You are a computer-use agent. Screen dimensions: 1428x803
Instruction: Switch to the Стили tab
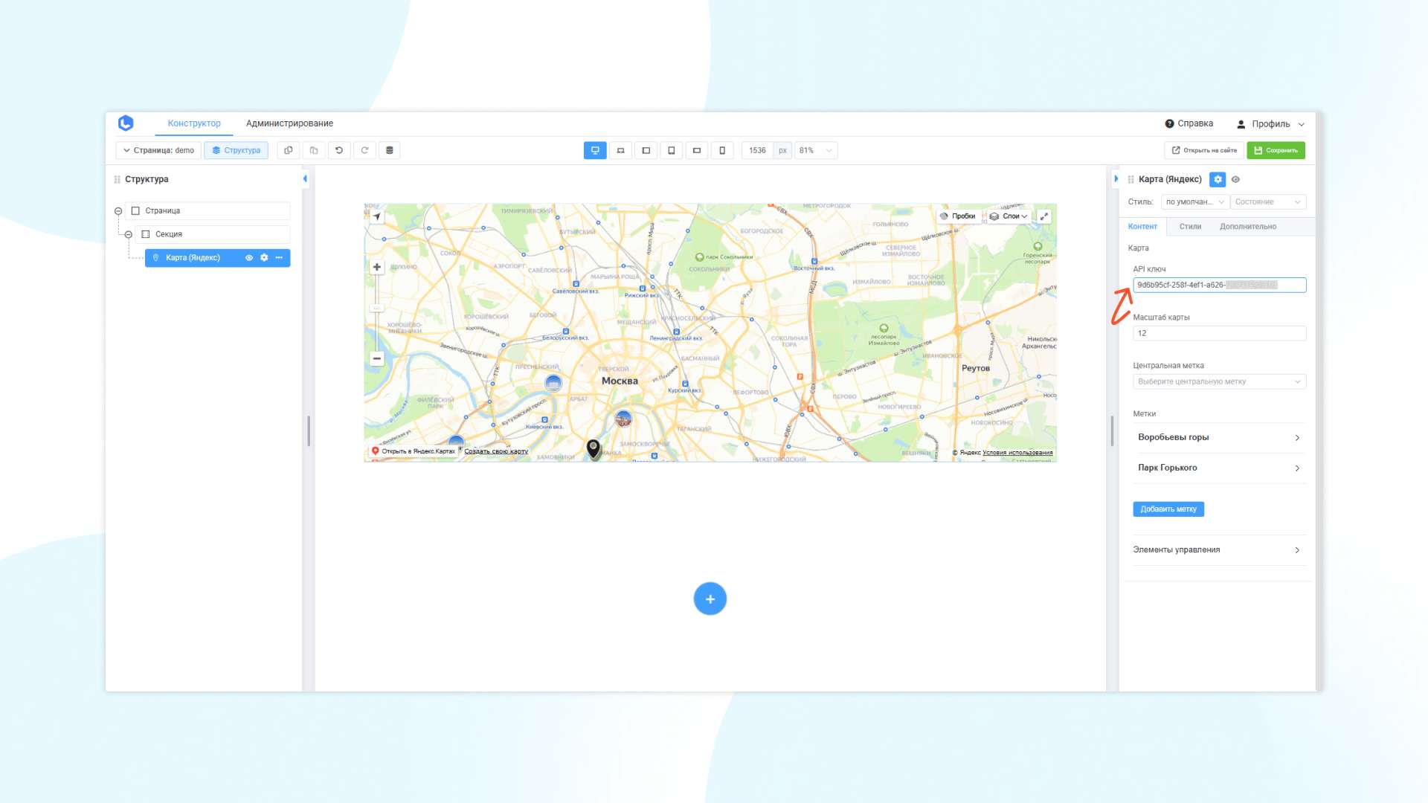point(1190,227)
